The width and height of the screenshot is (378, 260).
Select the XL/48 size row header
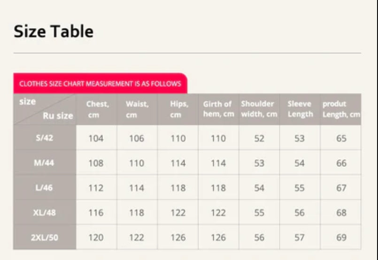click(45, 213)
